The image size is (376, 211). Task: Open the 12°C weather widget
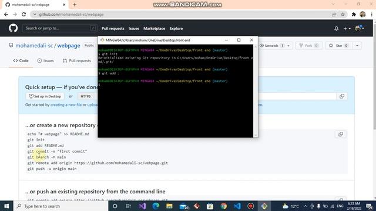point(291,206)
